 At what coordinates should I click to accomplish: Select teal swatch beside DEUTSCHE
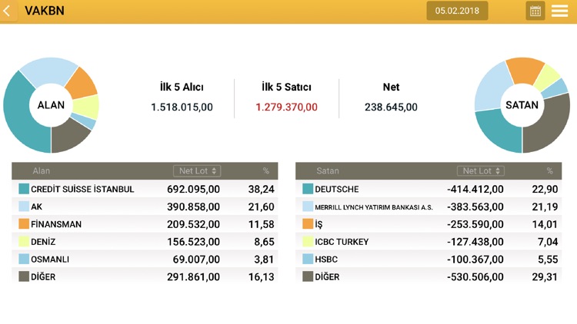click(308, 189)
